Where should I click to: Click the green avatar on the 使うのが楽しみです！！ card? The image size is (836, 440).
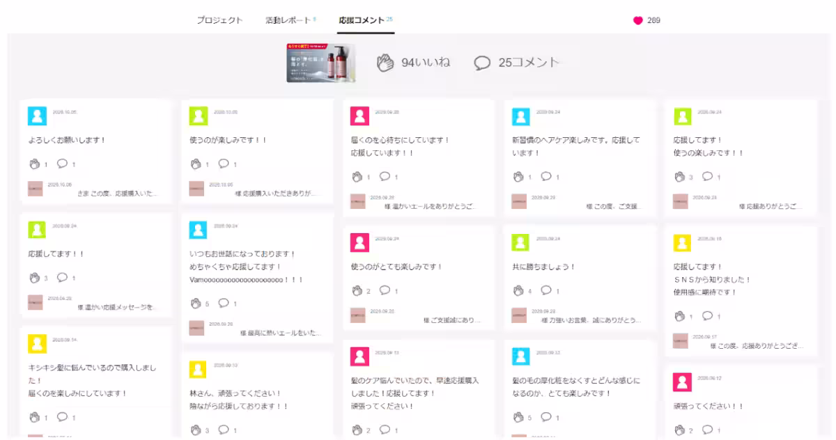coord(199,116)
